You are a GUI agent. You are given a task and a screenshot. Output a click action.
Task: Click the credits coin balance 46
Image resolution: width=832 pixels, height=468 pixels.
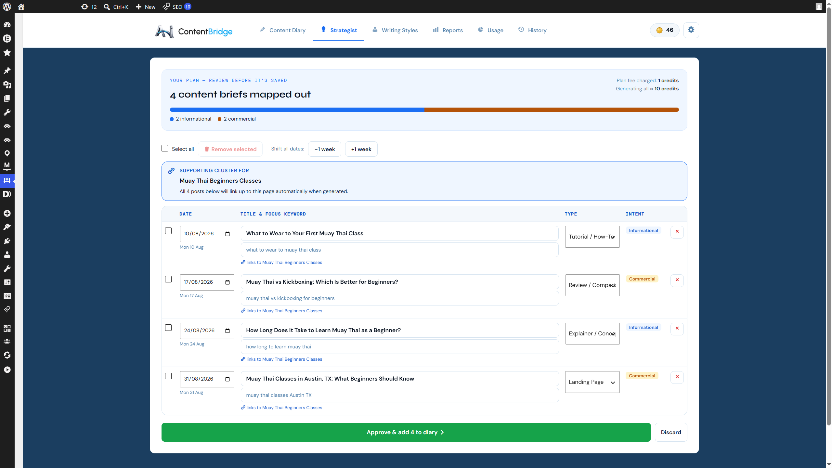pos(664,30)
